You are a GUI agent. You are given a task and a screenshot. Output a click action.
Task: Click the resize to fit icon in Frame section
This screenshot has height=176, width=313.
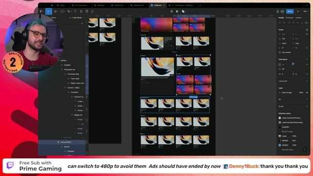(x=307, y=30)
